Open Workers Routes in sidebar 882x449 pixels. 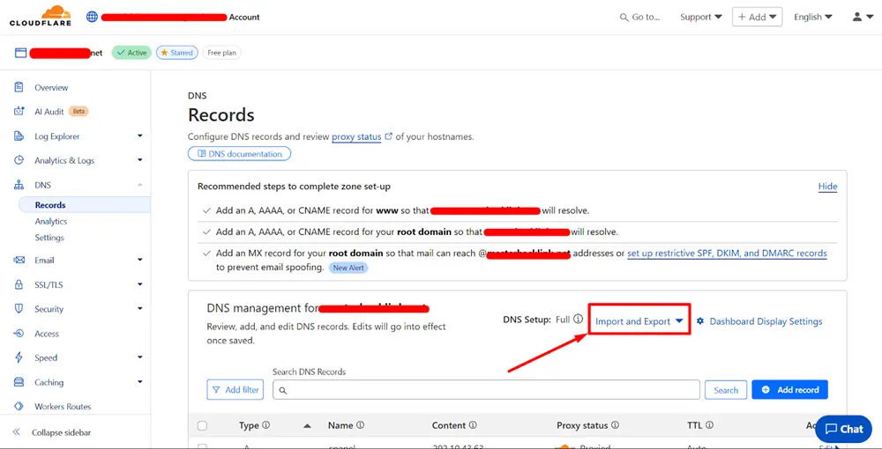(62, 407)
